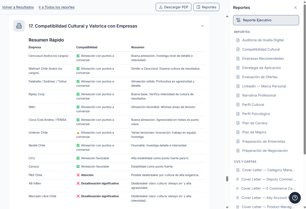Open the Plan de Carrera report
The width and height of the screenshot is (306, 209).
point(255,123)
